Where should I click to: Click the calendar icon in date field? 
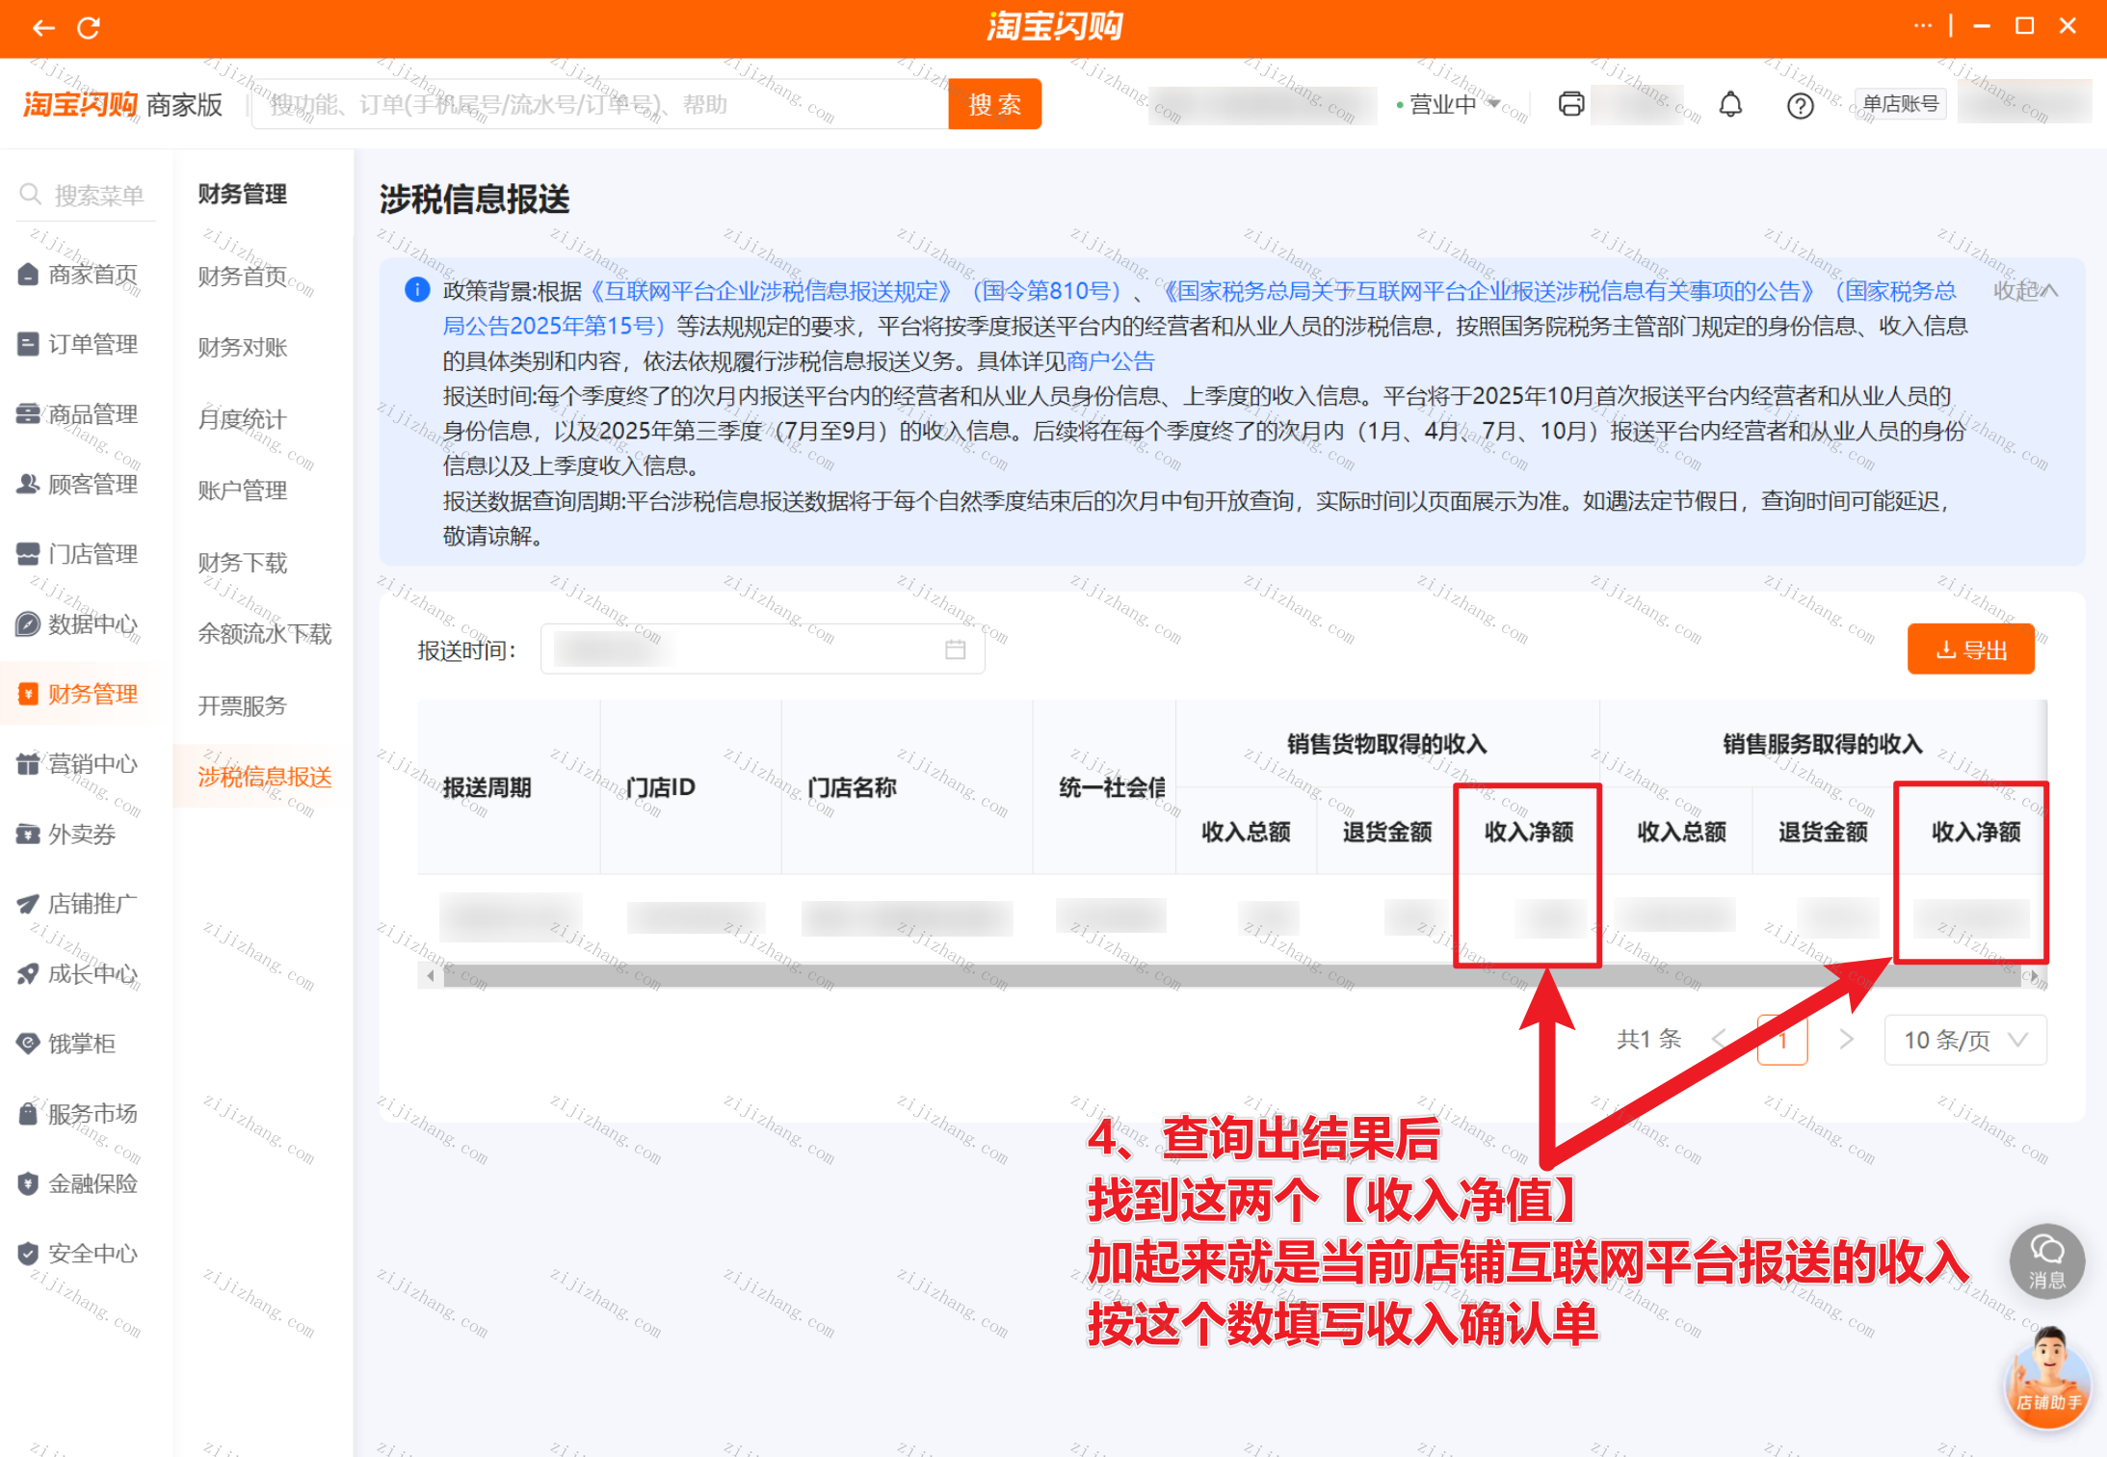tap(955, 649)
